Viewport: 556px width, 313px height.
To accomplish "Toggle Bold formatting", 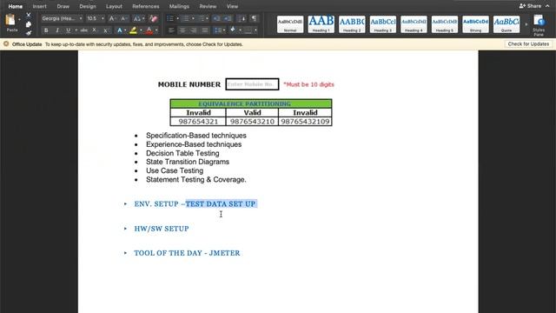I will click(46, 30).
